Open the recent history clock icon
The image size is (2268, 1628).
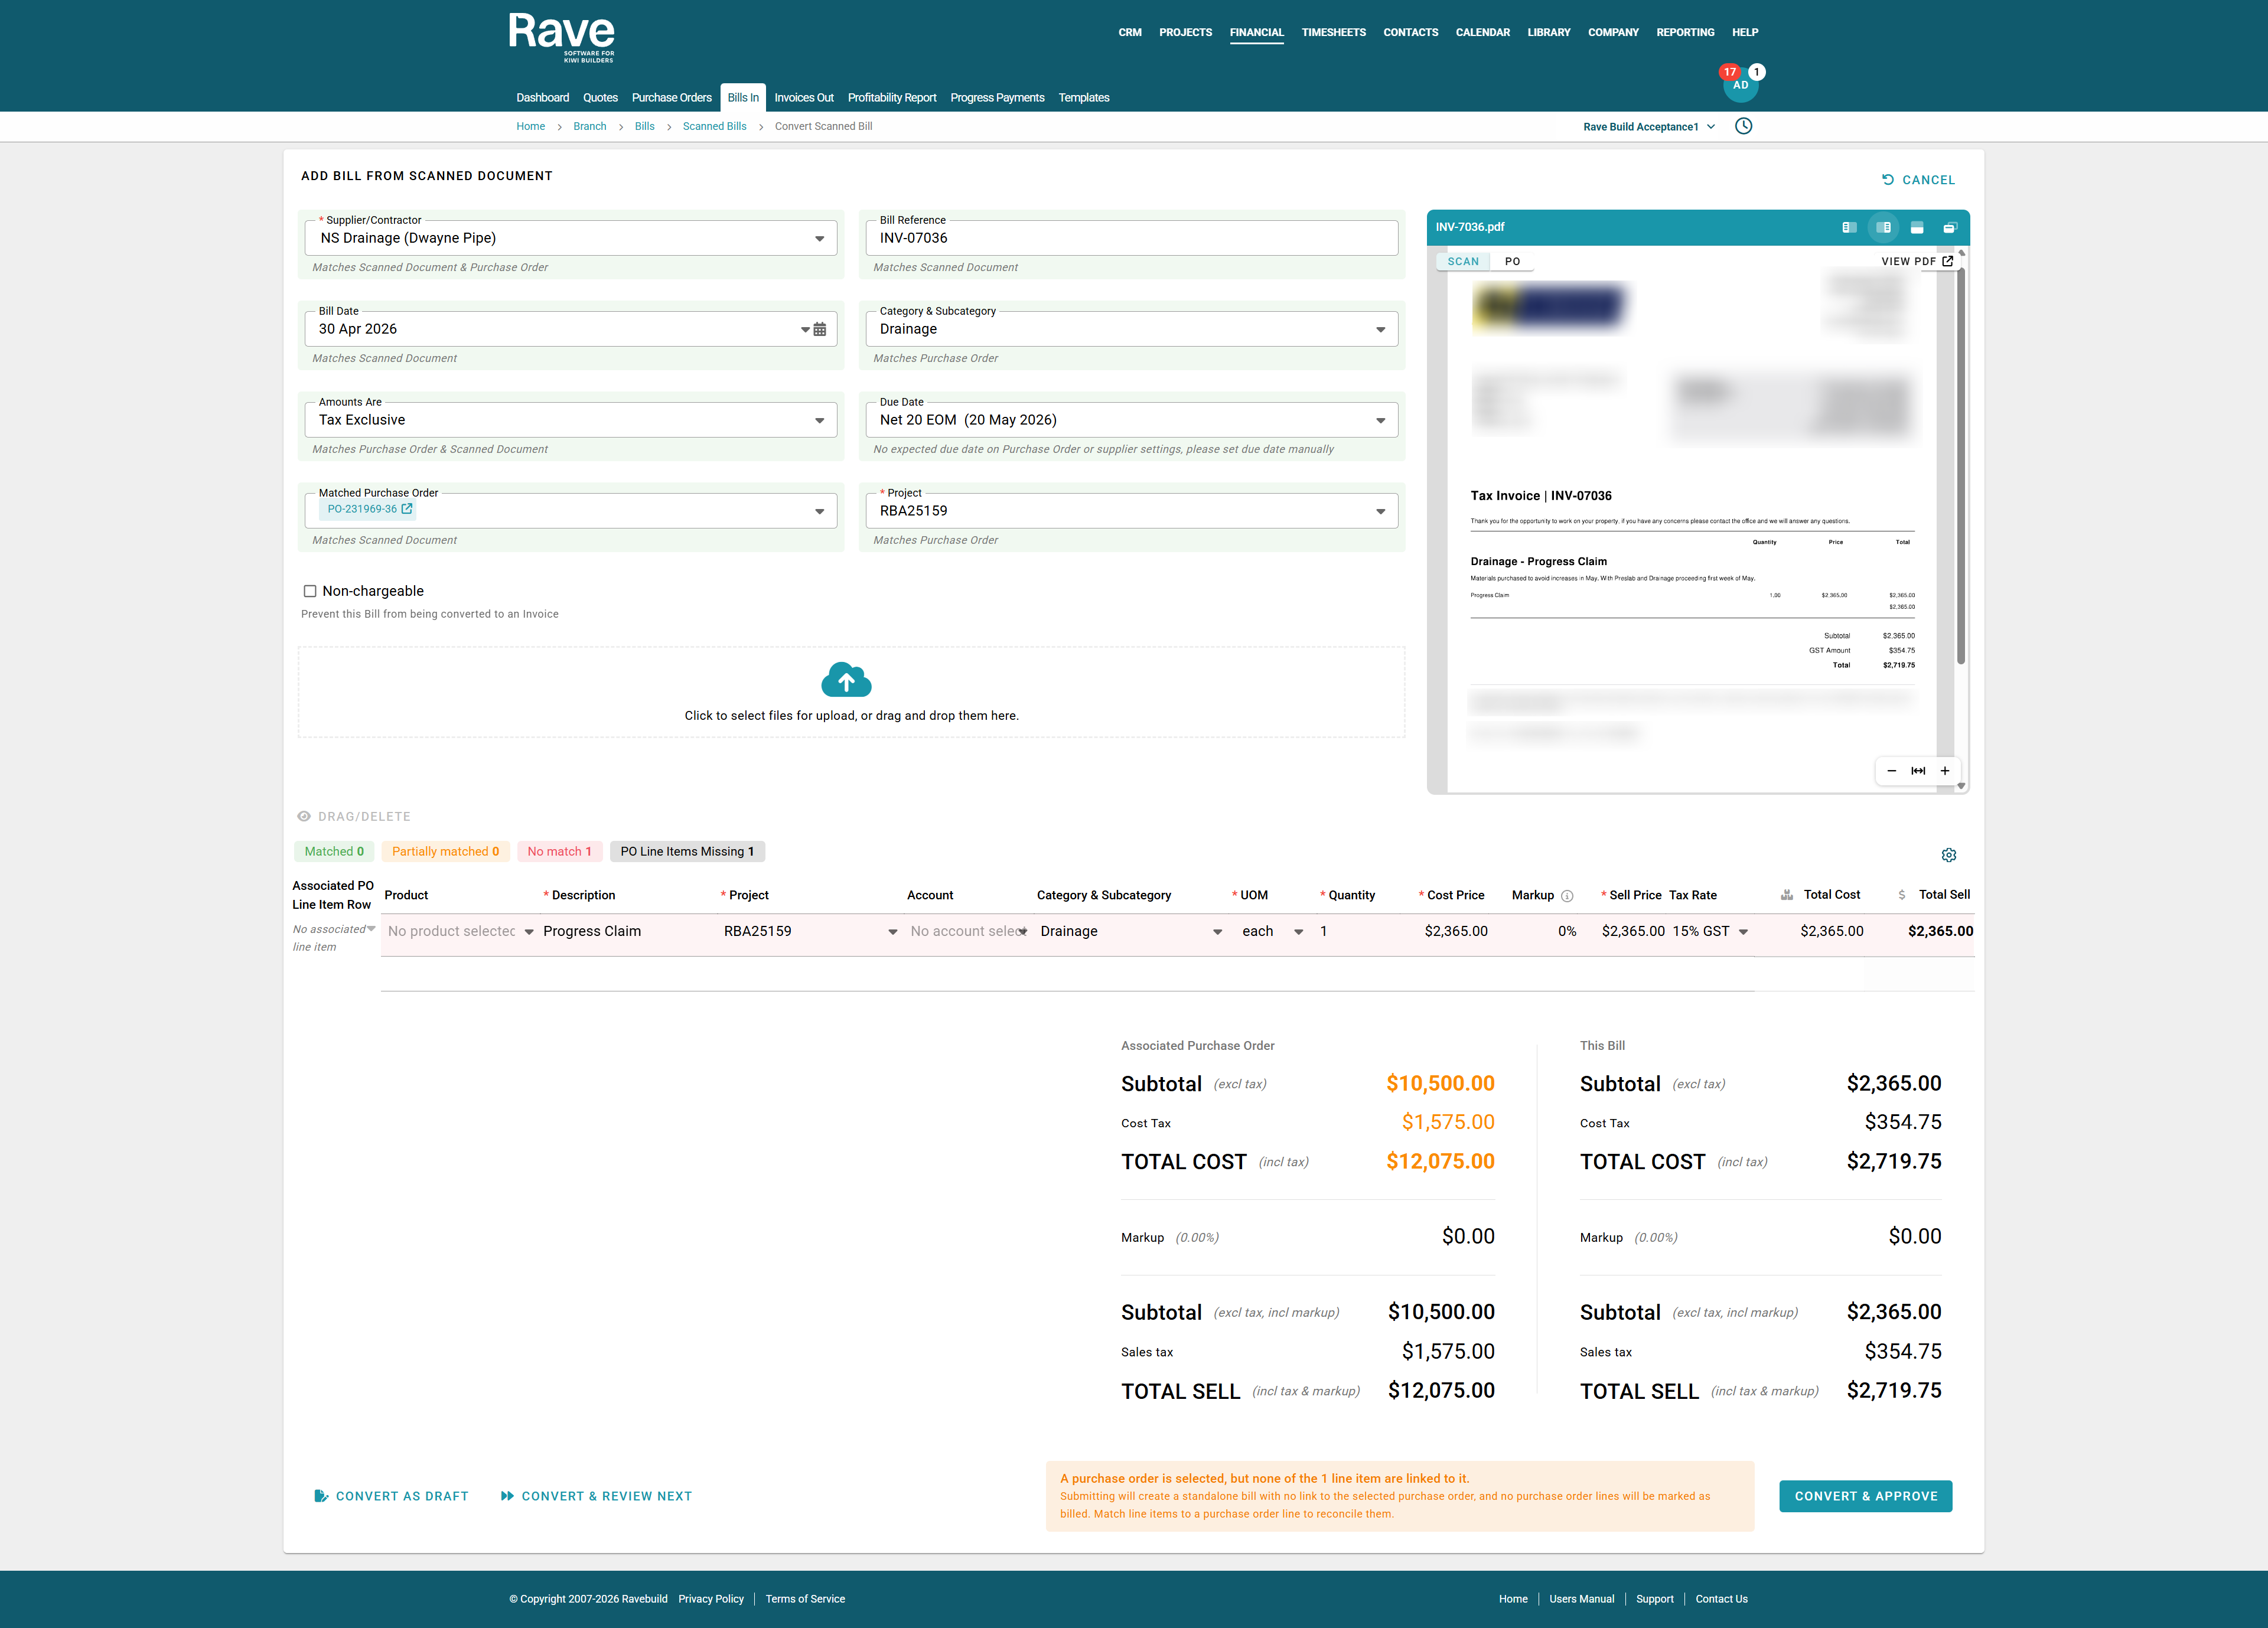1743,126
